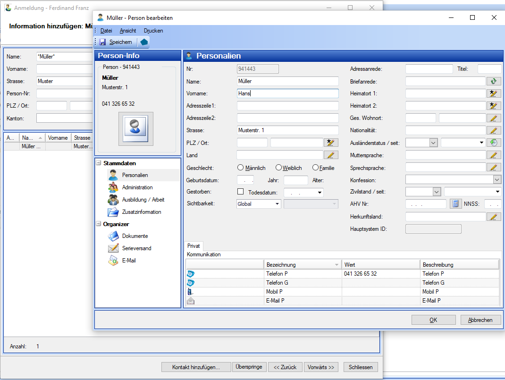
Task: Select the Weiblich gender option
Action: click(x=279, y=168)
